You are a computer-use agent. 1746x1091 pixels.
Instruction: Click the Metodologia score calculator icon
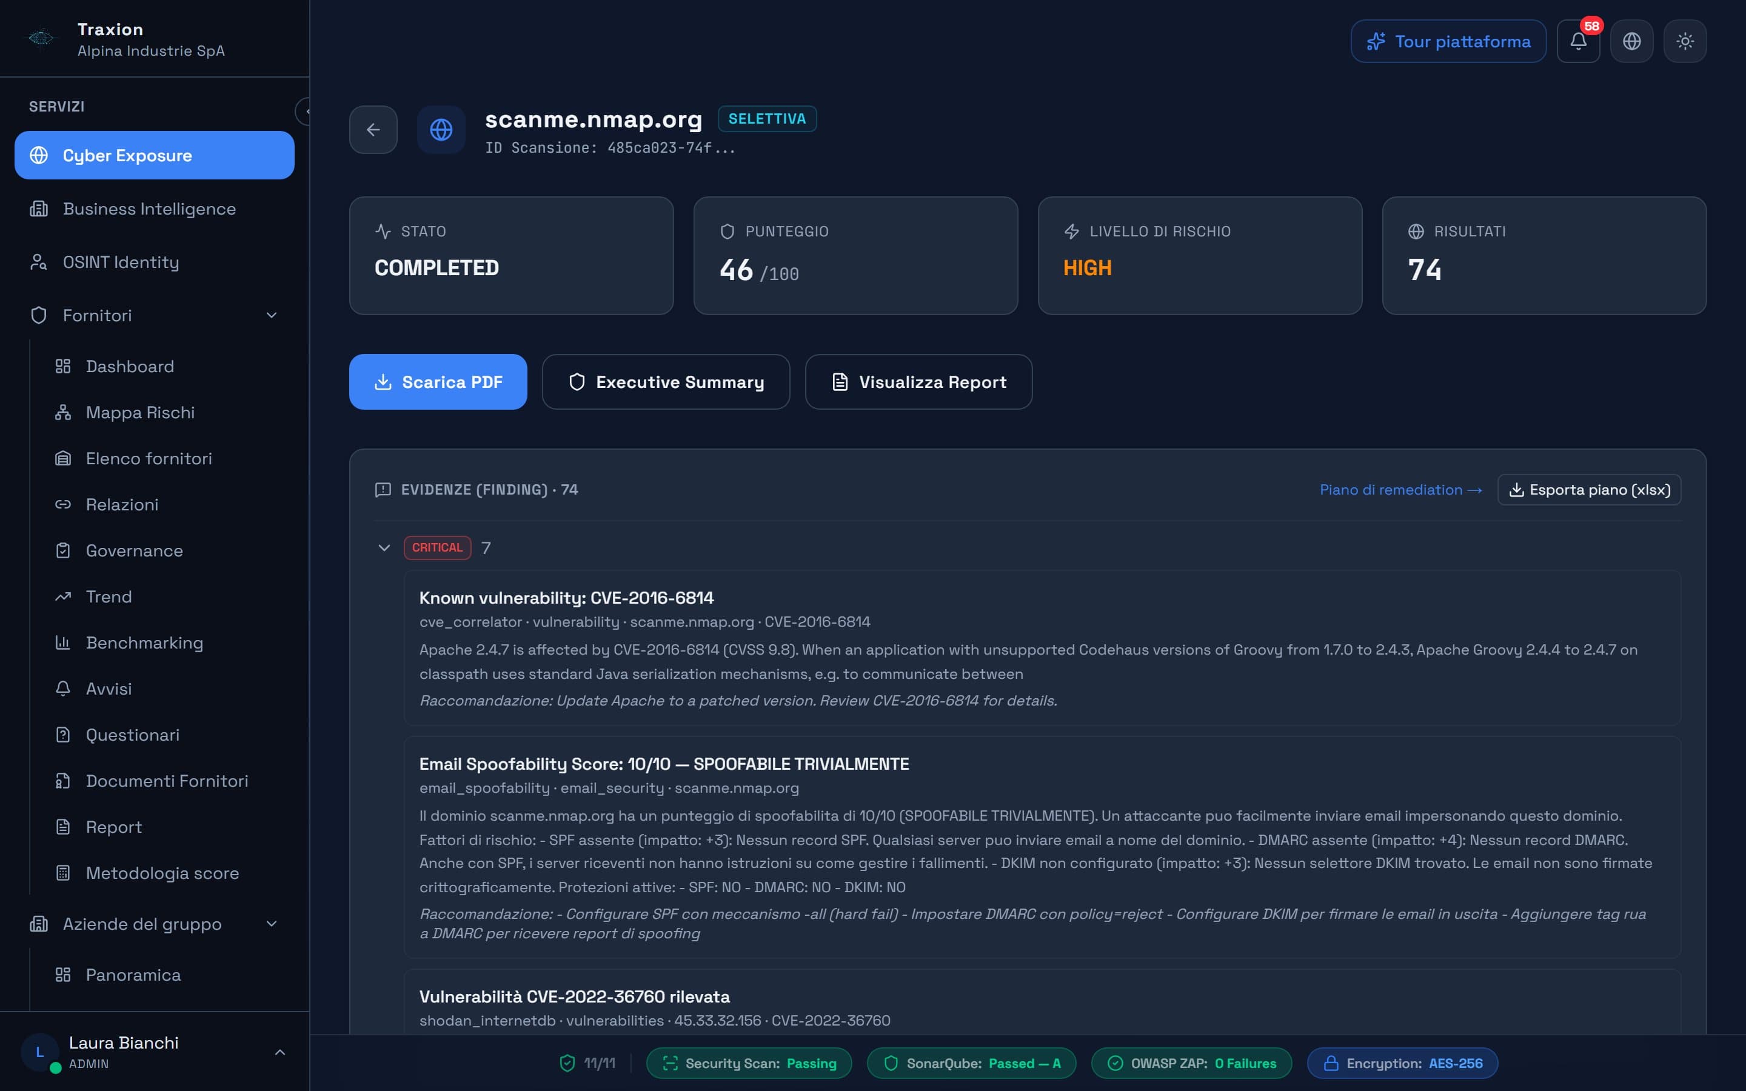(x=63, y=873)
